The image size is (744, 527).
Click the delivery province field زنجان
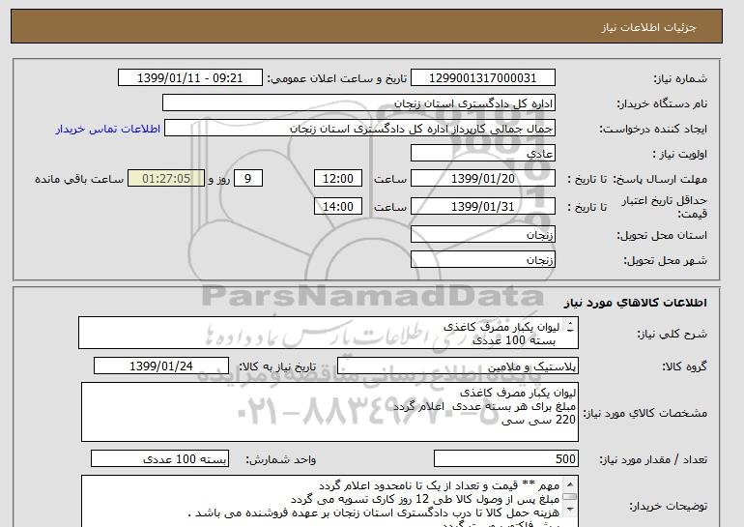click(482, 235)
